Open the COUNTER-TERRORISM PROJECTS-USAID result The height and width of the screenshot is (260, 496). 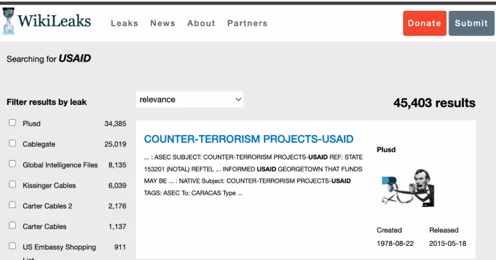249,139
